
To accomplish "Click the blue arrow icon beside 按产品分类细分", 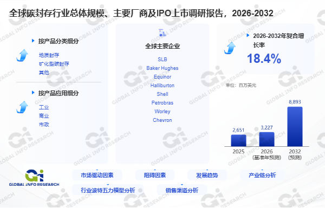I will point(22,55).
